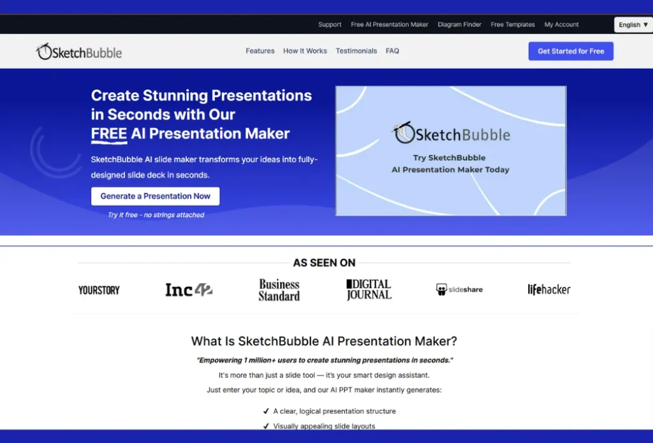Click the SlideShare logo
Viewport: 653px width, 443px height.
459,289
